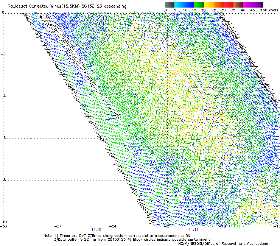
Task: Click the '-10' latitude axis label
Action: coord(3,222)
